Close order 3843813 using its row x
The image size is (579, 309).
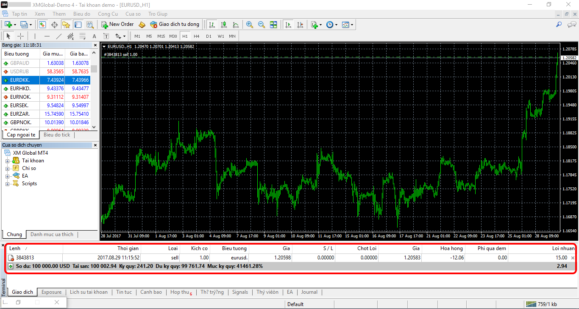[573, 258]
